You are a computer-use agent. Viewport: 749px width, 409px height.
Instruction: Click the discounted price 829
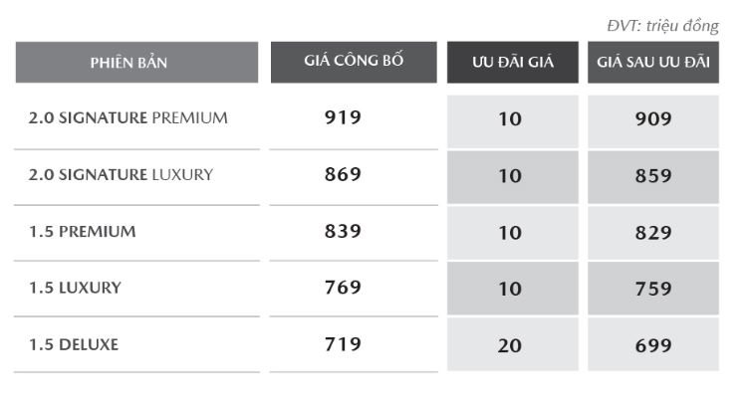point(653,233)
